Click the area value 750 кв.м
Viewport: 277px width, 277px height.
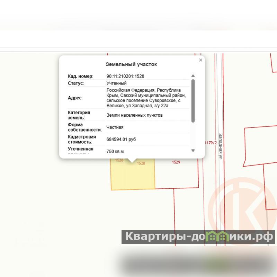115,151
